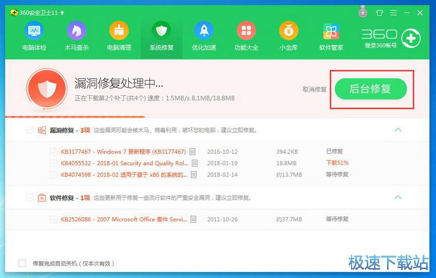Toggle checkbox for KB4074598 patch
Screen dimensions: 436x278
(x=53, y=175)
